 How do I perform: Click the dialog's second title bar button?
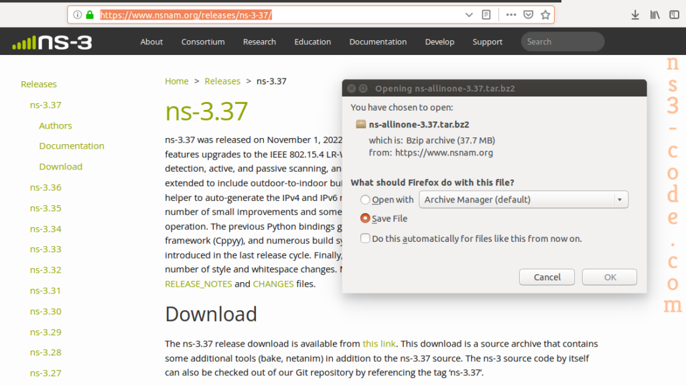[x=363, y=88]
